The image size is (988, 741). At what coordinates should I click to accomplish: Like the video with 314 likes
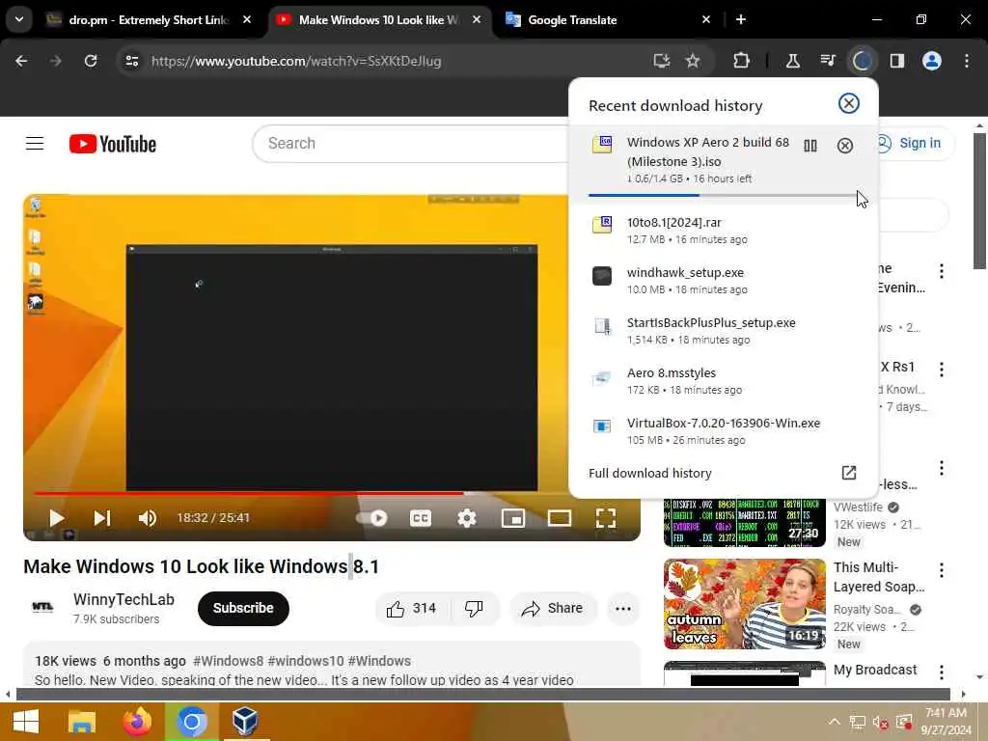click(x=411, y=609)
